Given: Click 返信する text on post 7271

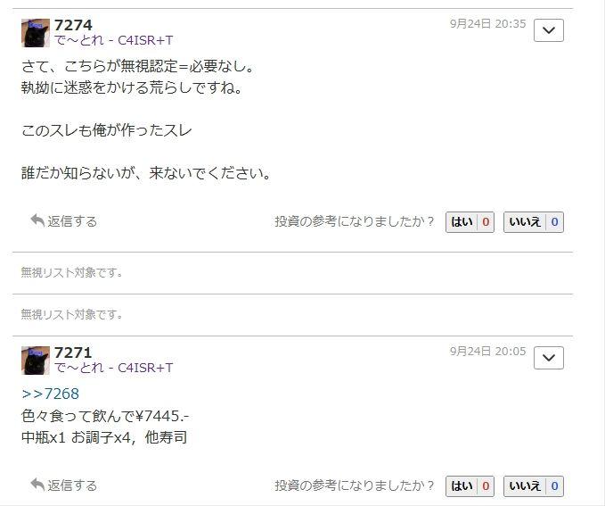Looking at the screenshot, I should 72,485.
